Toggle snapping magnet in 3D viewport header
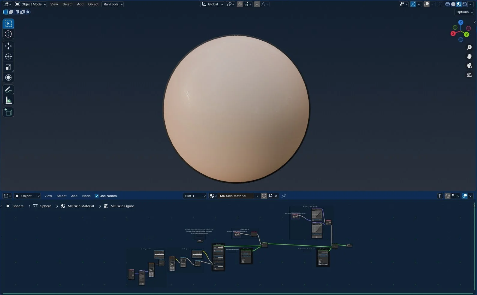 tap(240, 4)
